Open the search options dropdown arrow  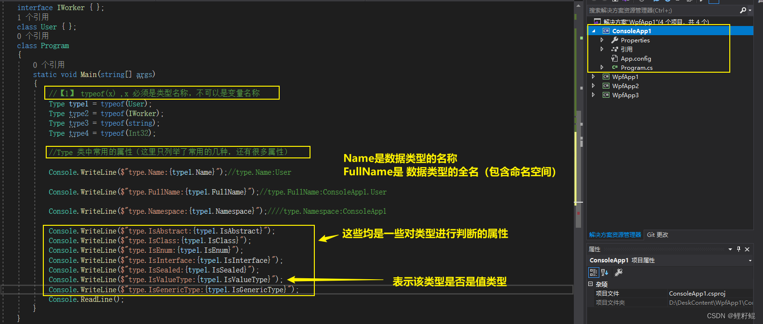tap(750, 11)
